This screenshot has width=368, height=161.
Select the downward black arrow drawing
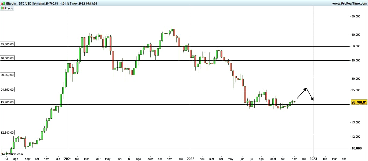(310, 94)
